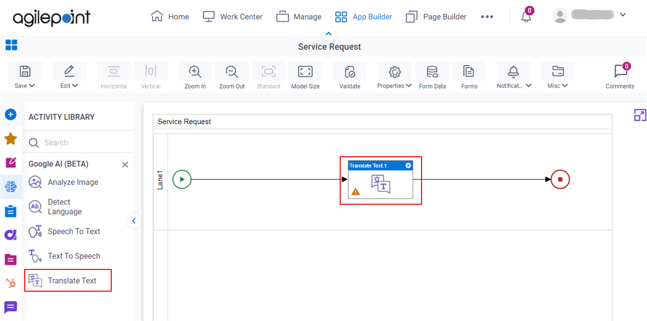Click the Properties gear icon
The image size is (647, 321).
[x=395, y=71]
